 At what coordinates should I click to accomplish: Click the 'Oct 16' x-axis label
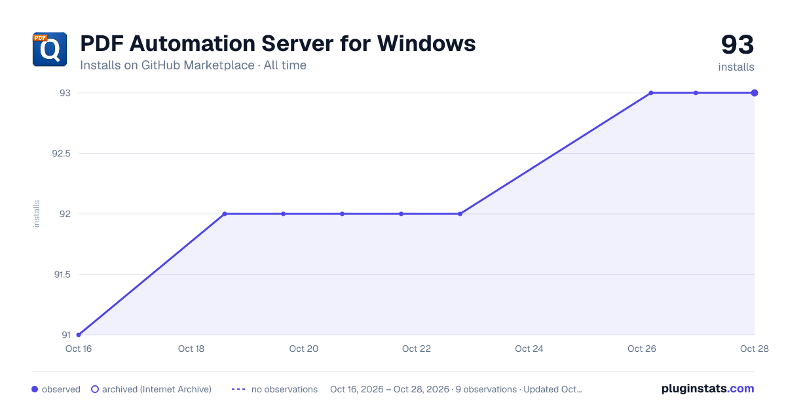pos(79,349)
